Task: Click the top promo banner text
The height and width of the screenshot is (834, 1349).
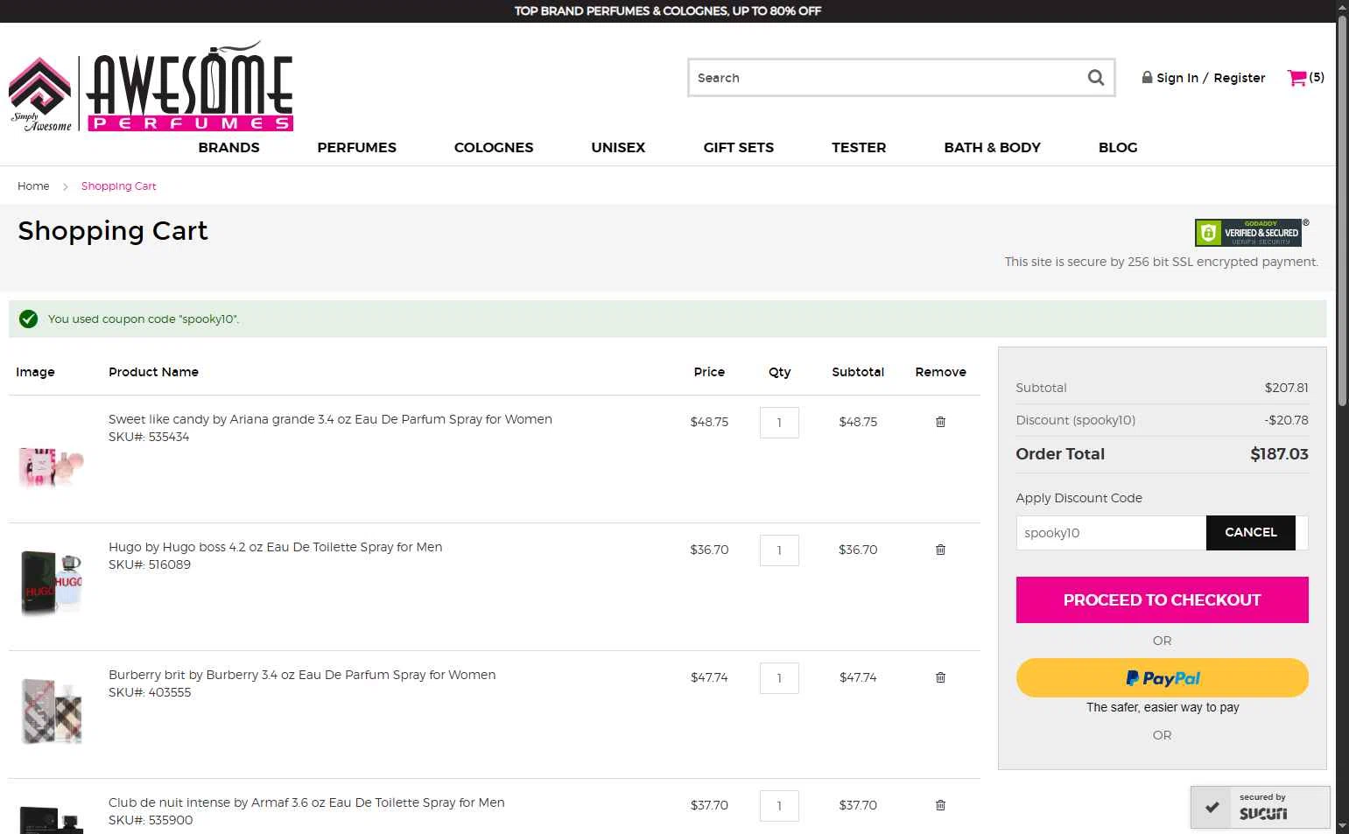Action: 667,11
